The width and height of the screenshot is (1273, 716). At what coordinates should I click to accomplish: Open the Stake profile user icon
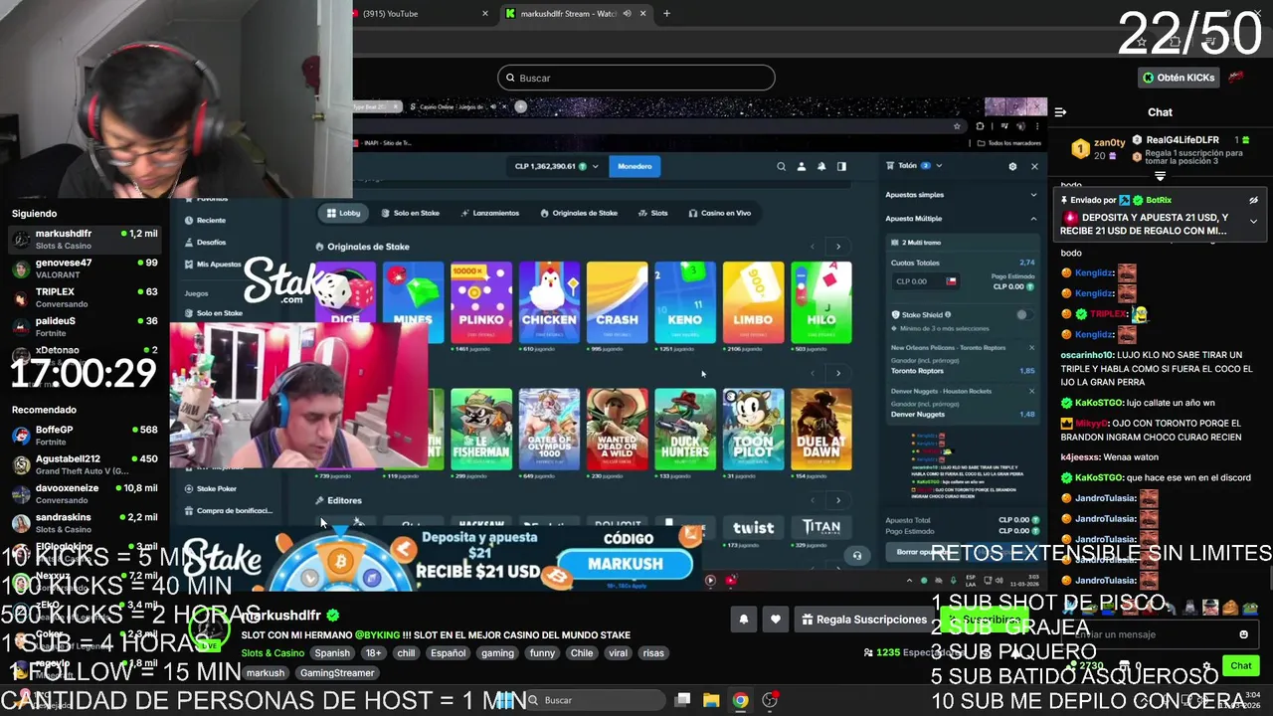pos(802,166)
